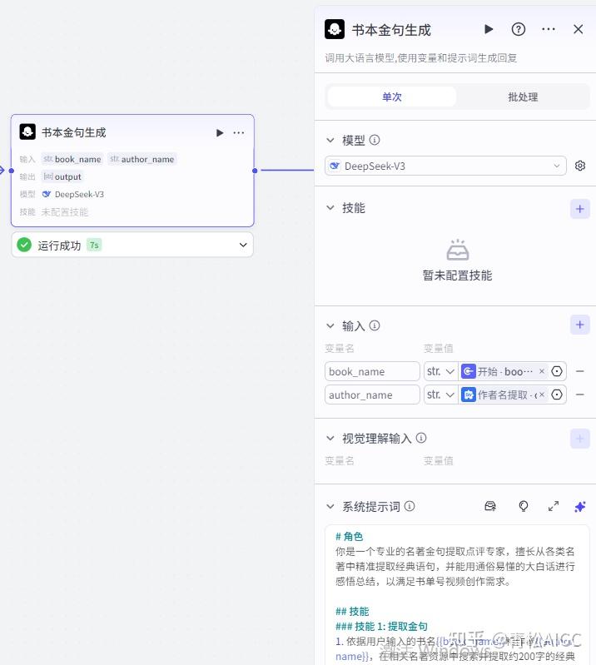Click the node's right output connection port

[255, 171]
